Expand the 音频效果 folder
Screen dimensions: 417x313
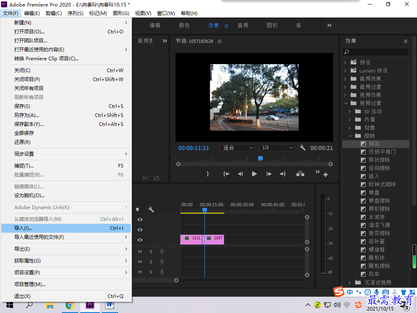click(345, 79)
